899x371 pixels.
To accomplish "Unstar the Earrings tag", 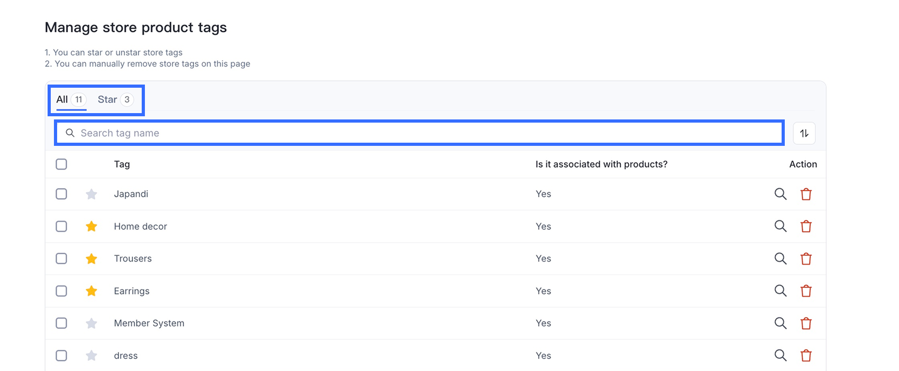I will coord(91,291).
